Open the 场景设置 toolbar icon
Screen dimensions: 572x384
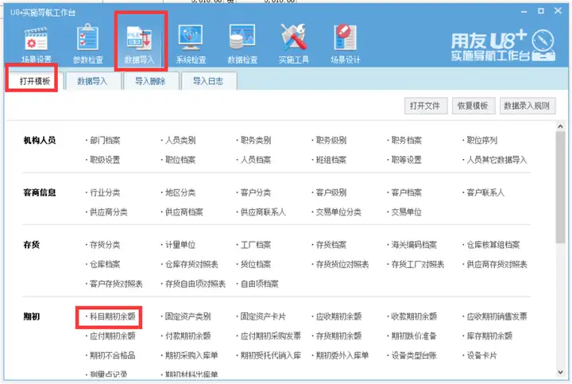36,45
